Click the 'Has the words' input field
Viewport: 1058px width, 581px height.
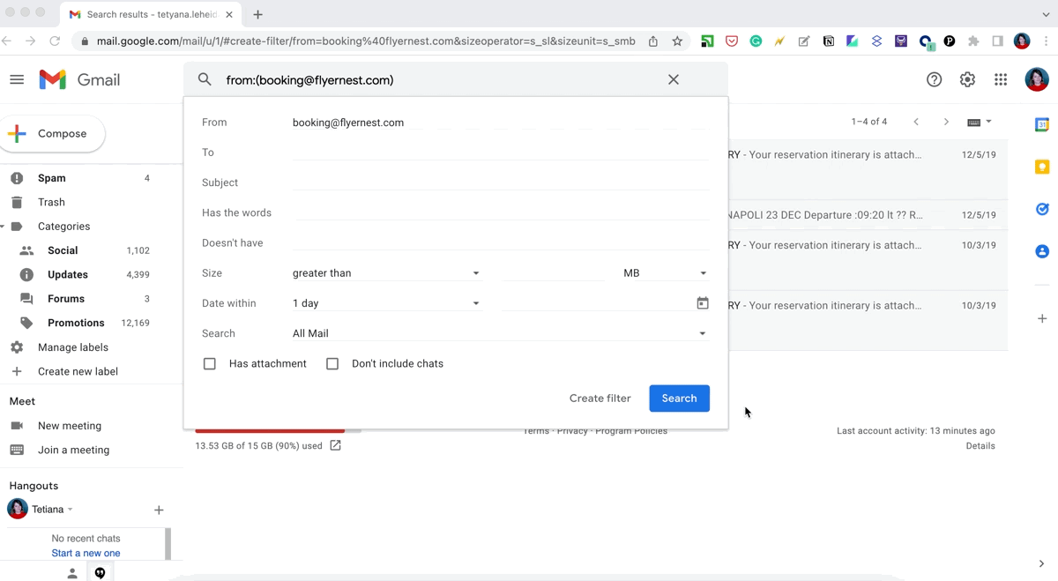(x=501, y=212)
